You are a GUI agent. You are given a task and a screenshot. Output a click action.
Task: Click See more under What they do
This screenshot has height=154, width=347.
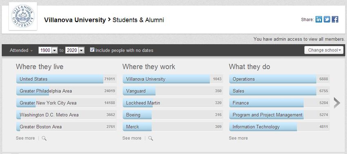point(238,138)
